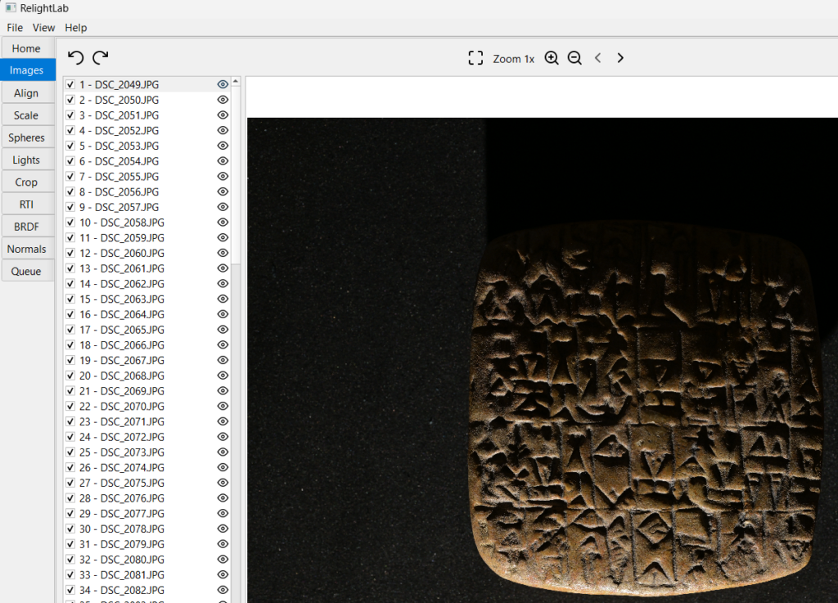This screenshot has width=838, height=603.
Task: Click the undo arrow icon
Action: [x=75, y=57]
